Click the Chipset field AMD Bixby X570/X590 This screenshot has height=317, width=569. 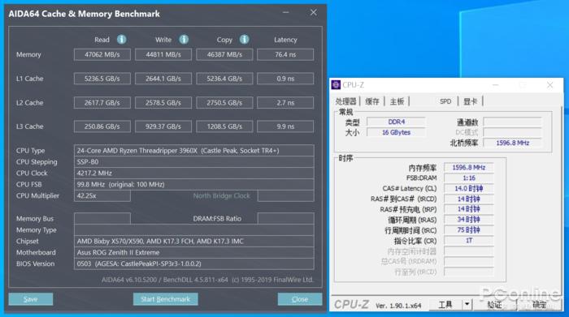point(194,241)
